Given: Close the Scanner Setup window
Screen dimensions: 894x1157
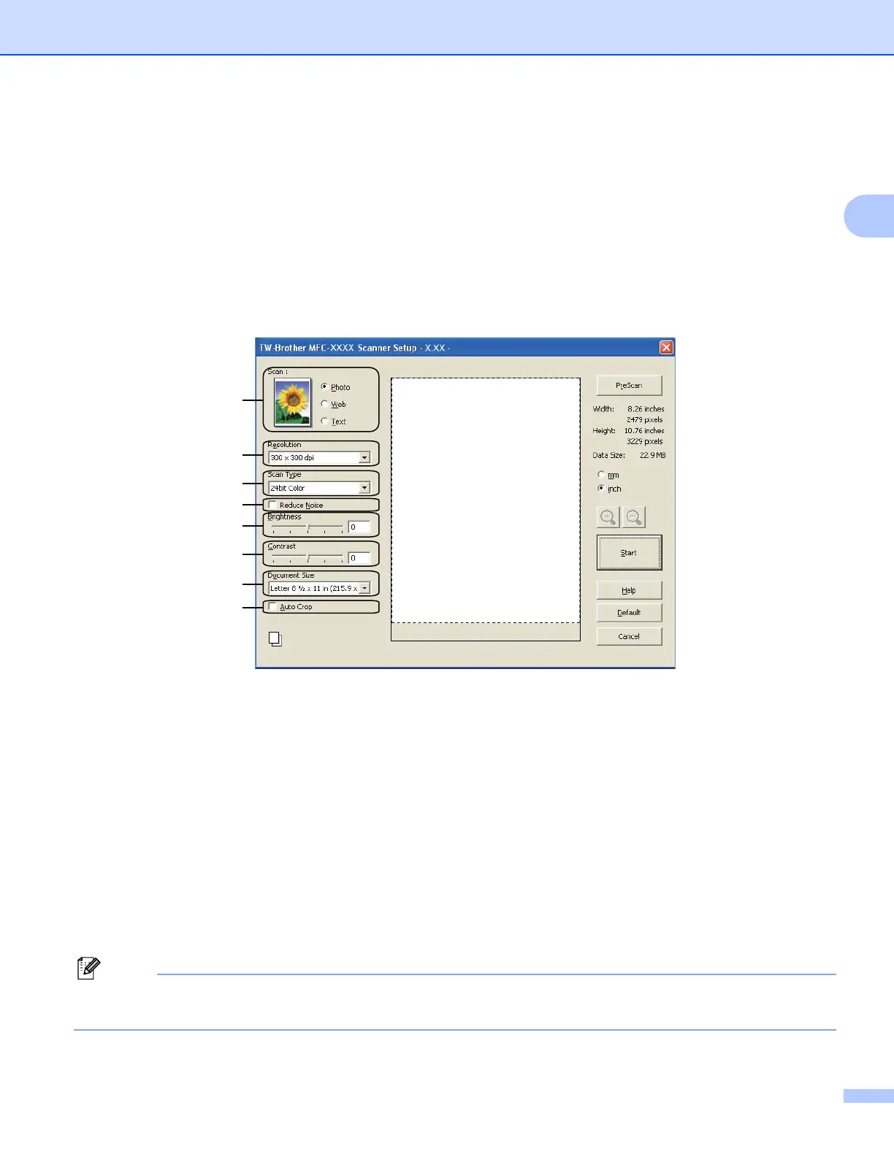Looking at the screenshot, I should pyautogui.click(x=666, y=348).
